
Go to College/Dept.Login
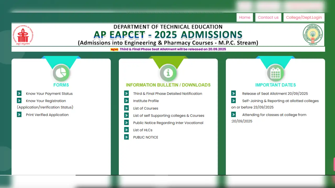304,18
